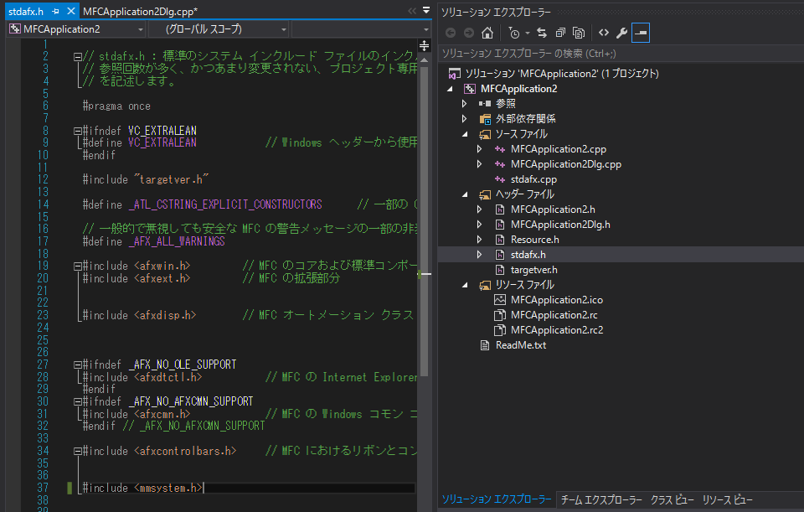
Task: Place cursor on #pragma once line
Action: (x=116, y=106)
